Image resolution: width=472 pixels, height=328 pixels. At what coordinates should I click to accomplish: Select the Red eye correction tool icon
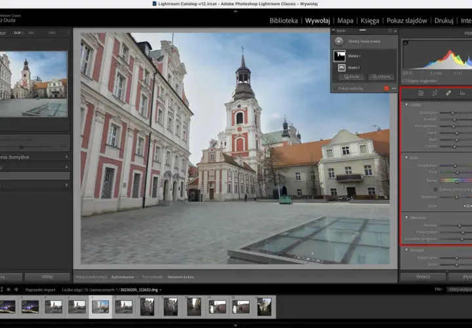click(462, 94)
